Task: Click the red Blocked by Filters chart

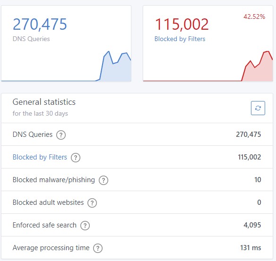Action: tap(208, 66)
